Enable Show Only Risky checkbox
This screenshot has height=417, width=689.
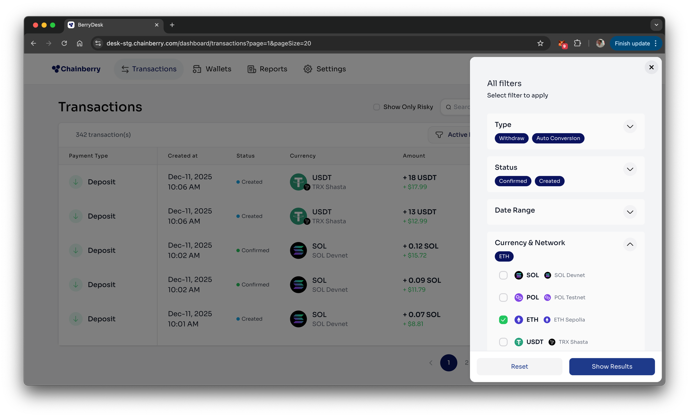376,107
